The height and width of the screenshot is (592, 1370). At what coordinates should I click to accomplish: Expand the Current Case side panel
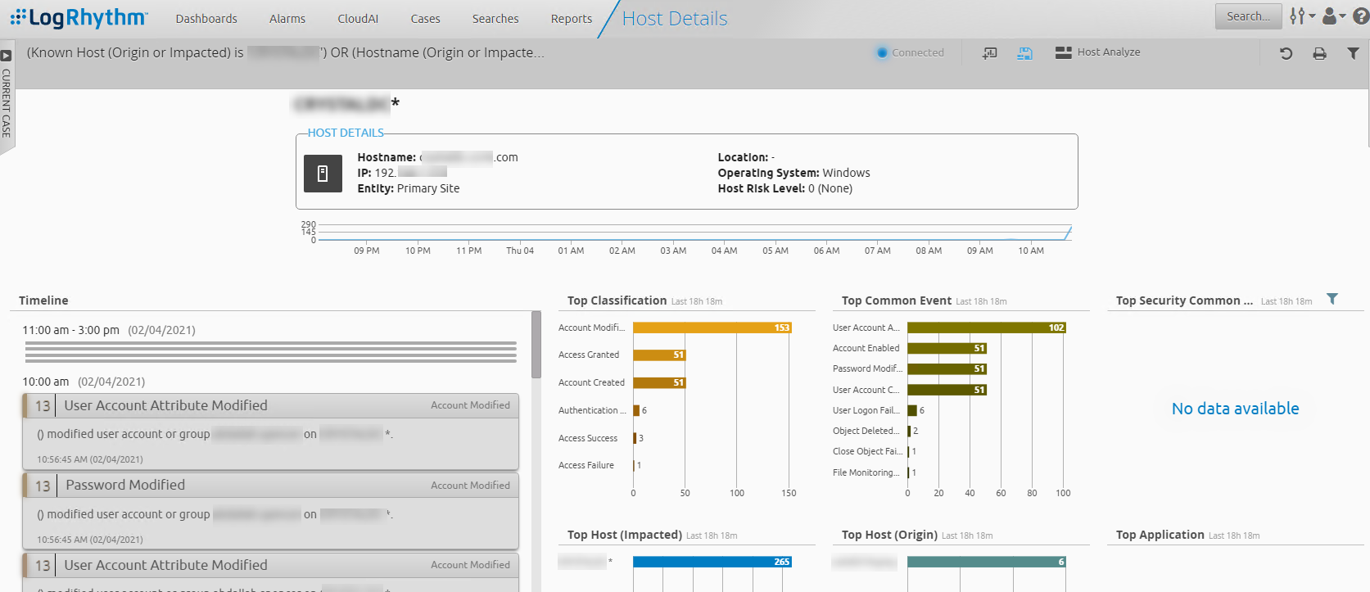7,56
